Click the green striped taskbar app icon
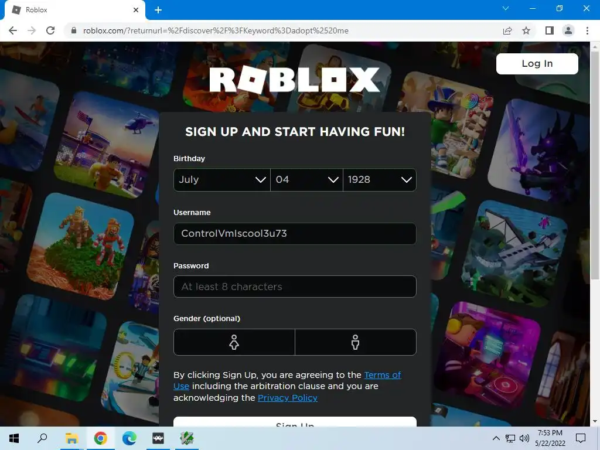 (x=187, y=438)
